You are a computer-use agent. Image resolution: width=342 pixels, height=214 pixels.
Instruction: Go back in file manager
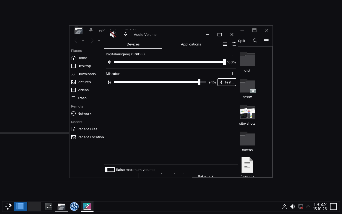coord(76,41)
